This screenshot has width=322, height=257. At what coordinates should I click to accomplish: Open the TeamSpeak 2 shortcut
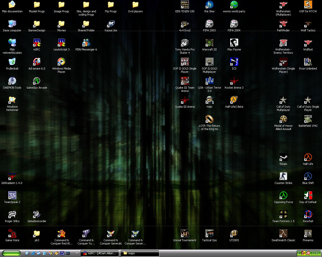[12, 195]
